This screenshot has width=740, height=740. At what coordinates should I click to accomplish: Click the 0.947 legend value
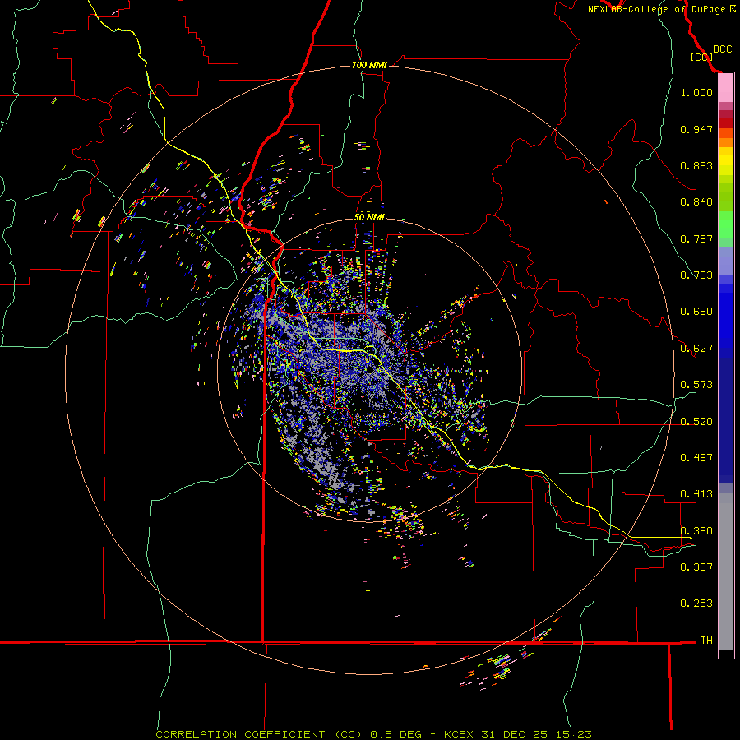(x=696, y=129)
